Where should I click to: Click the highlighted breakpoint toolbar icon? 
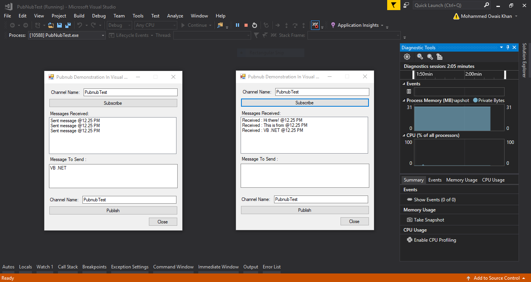pyautogui.click(x=315, y=25)
